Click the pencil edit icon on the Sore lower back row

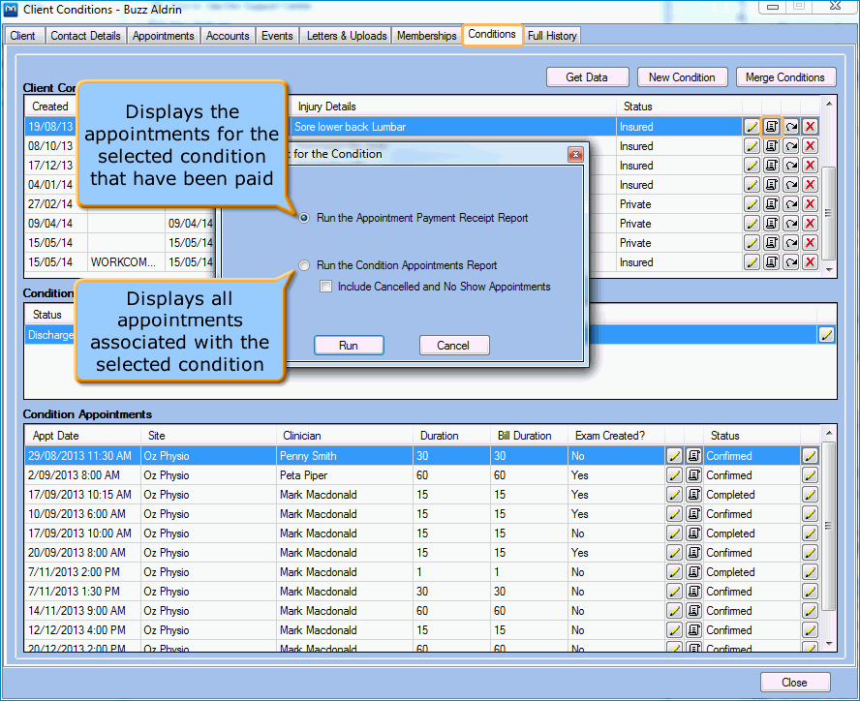(752, 127)
